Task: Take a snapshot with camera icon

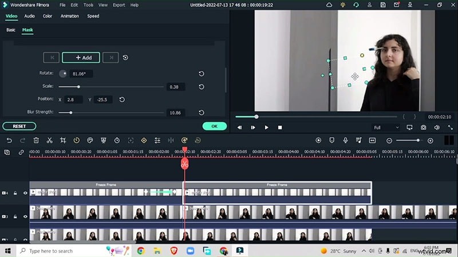Action: tap(423, 127)
